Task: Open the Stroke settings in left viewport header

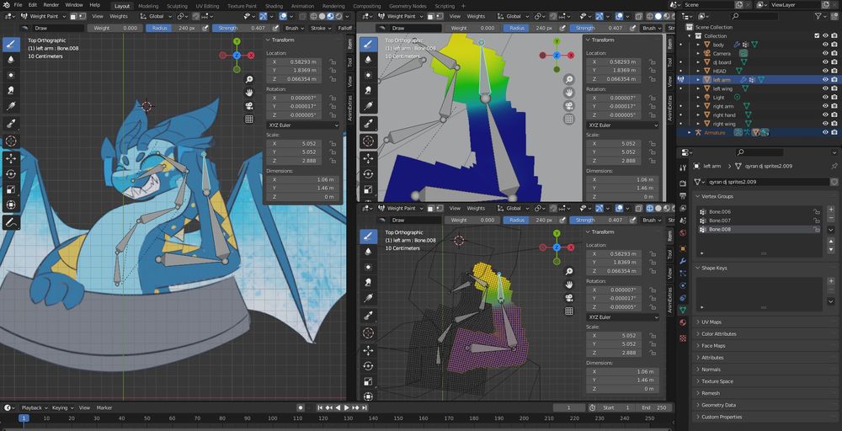Action: [x=320, y=28]
